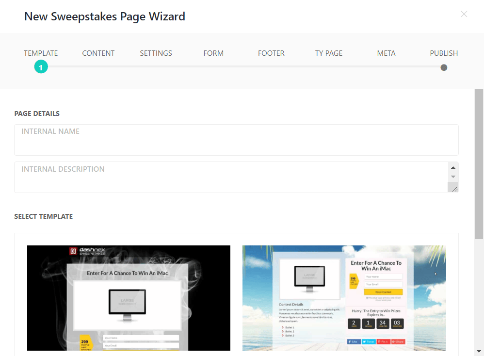Select the TEMPLATE wizard step
This screenshot has width=484, height=356.
(41, 53)
